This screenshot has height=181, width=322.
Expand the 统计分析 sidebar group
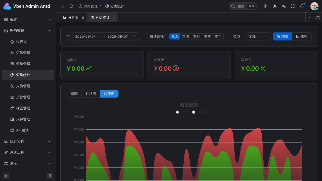28,141
